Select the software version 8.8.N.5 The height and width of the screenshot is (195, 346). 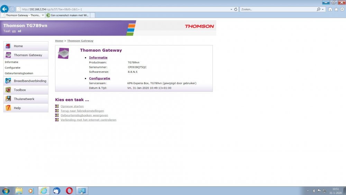point(133,72)
